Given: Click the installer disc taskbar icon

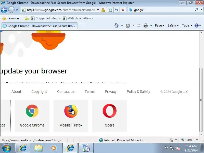Looking at the screenshot, I should (x=86, y=148).
